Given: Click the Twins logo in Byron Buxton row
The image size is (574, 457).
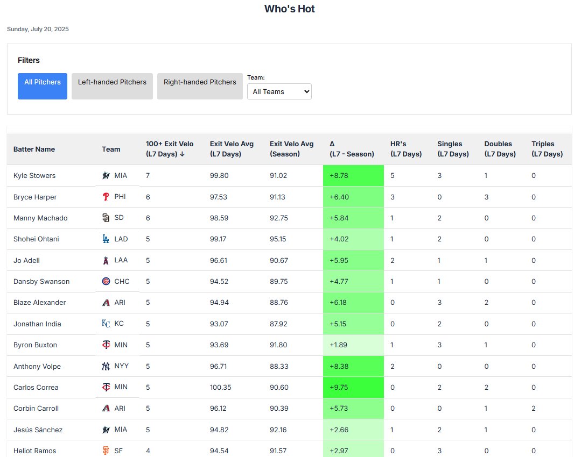Looking at the screenshot, I should point(106,345).
